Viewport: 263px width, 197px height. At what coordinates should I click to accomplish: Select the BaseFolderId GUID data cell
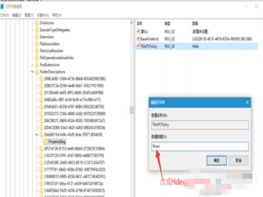[222, 39]
